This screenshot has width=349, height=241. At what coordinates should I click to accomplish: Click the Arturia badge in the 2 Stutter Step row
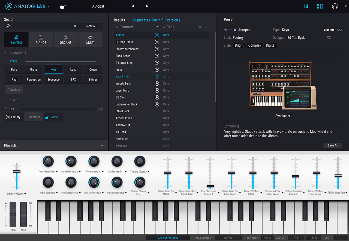tap(157, 63)
